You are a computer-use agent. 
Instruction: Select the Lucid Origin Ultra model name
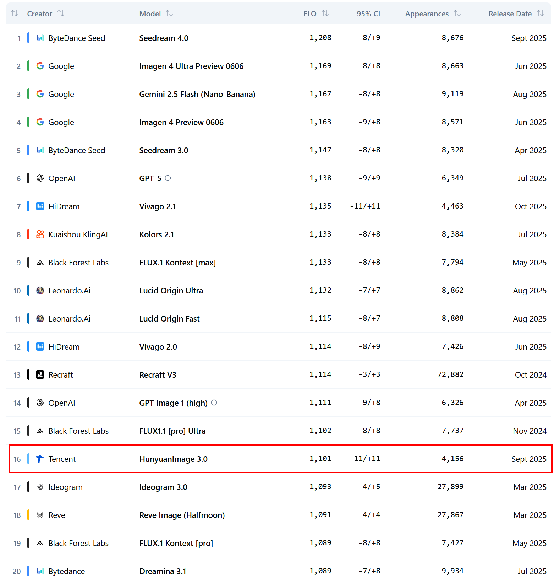pos(171,291)
